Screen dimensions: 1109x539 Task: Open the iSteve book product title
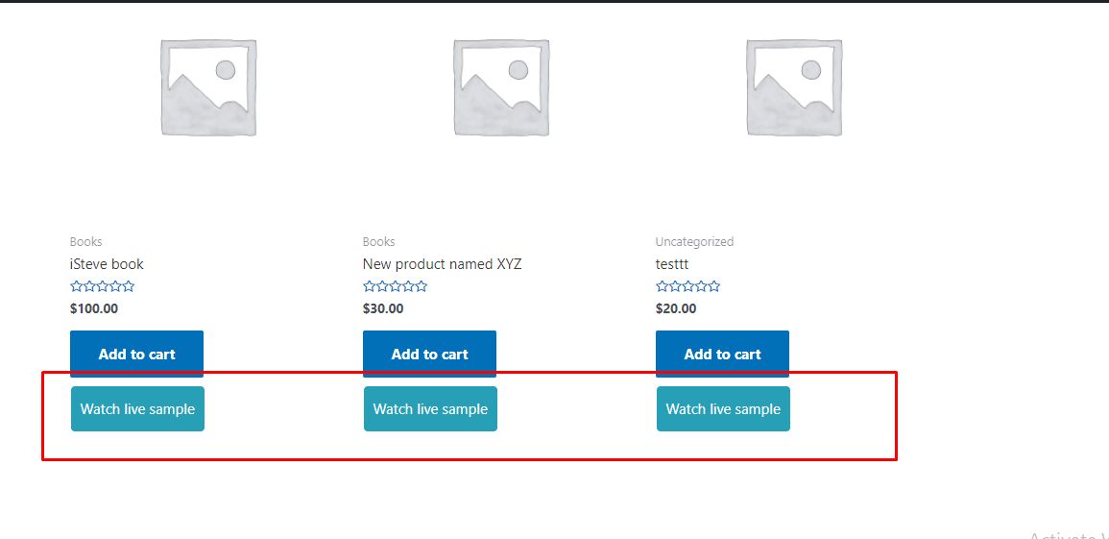coord(107,264)
